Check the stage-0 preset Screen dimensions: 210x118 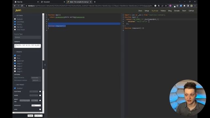15,71
